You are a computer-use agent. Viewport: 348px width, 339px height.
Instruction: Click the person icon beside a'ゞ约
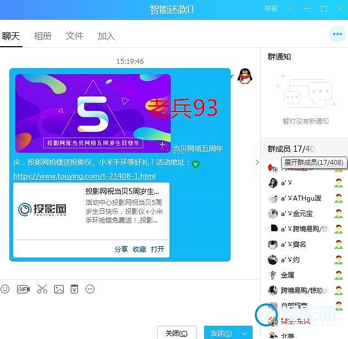(339, 260)
